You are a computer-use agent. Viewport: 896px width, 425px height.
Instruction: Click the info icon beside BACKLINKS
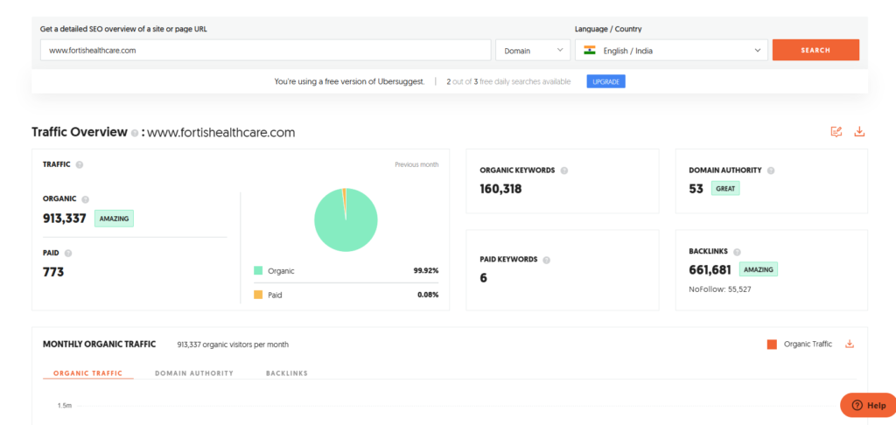738,252
